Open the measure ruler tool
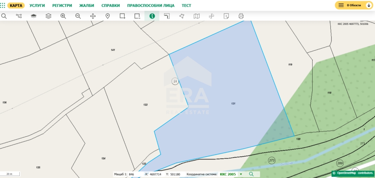Screen dimensions: 375x178 click(167, 16)
